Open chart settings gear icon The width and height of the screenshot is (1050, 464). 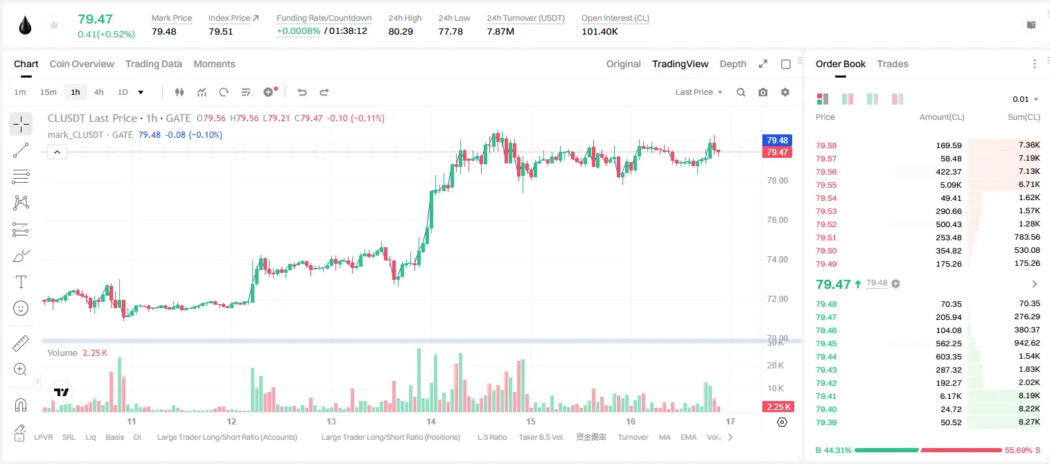tap(785, 92)
